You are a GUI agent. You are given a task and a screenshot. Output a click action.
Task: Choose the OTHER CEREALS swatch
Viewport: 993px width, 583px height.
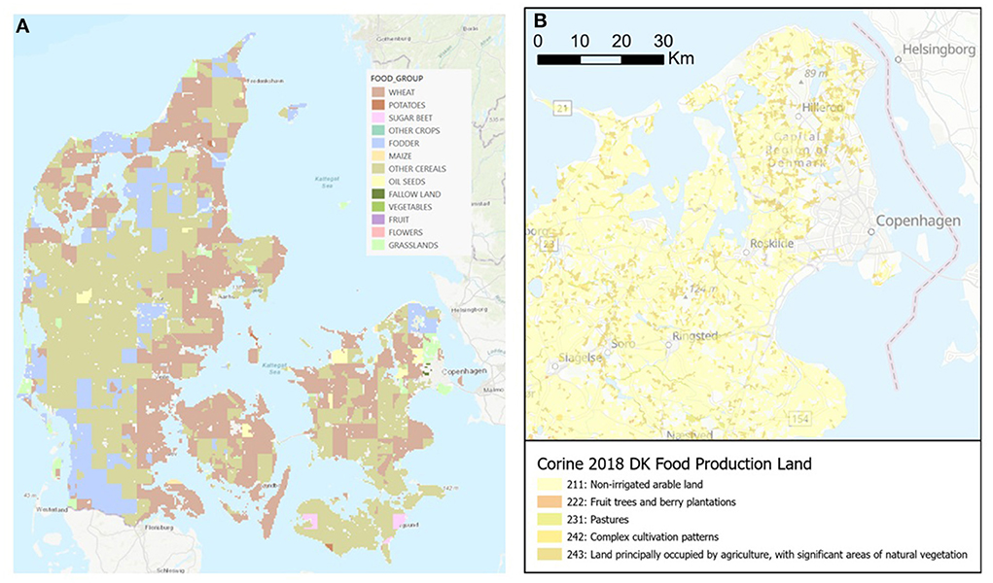pyautogui.click(x=376, y=168)
